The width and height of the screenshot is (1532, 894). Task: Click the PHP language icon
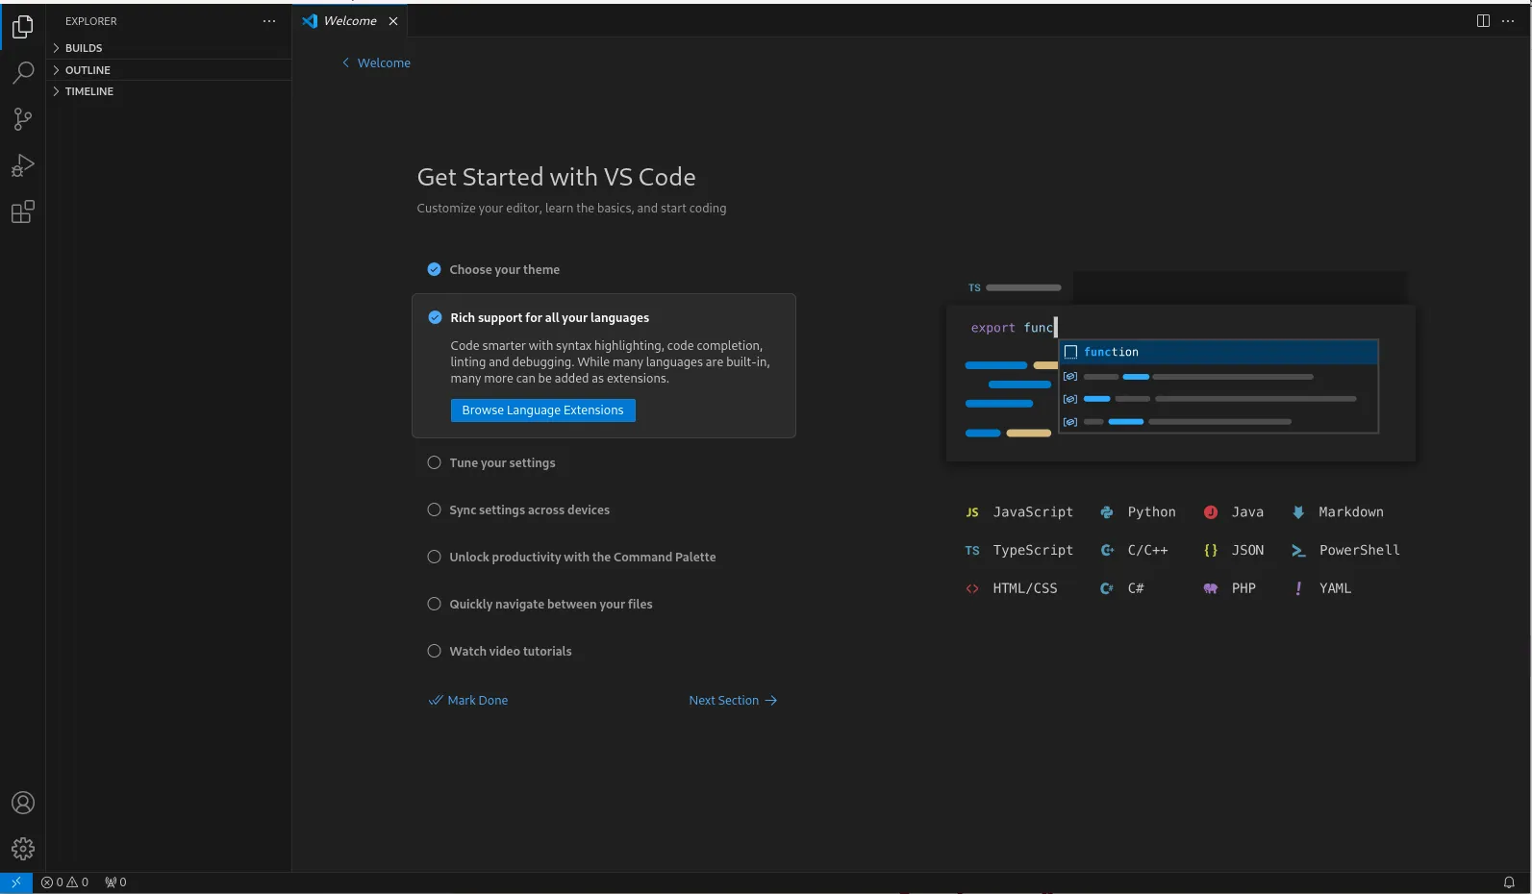click(x=1211, y=588)
